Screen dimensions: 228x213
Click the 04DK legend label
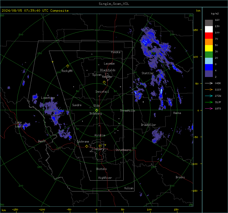(218, 83)
